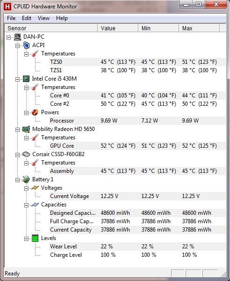Click the window resize grip corner
Screen dimensions: 230x281
pos(223,274)
